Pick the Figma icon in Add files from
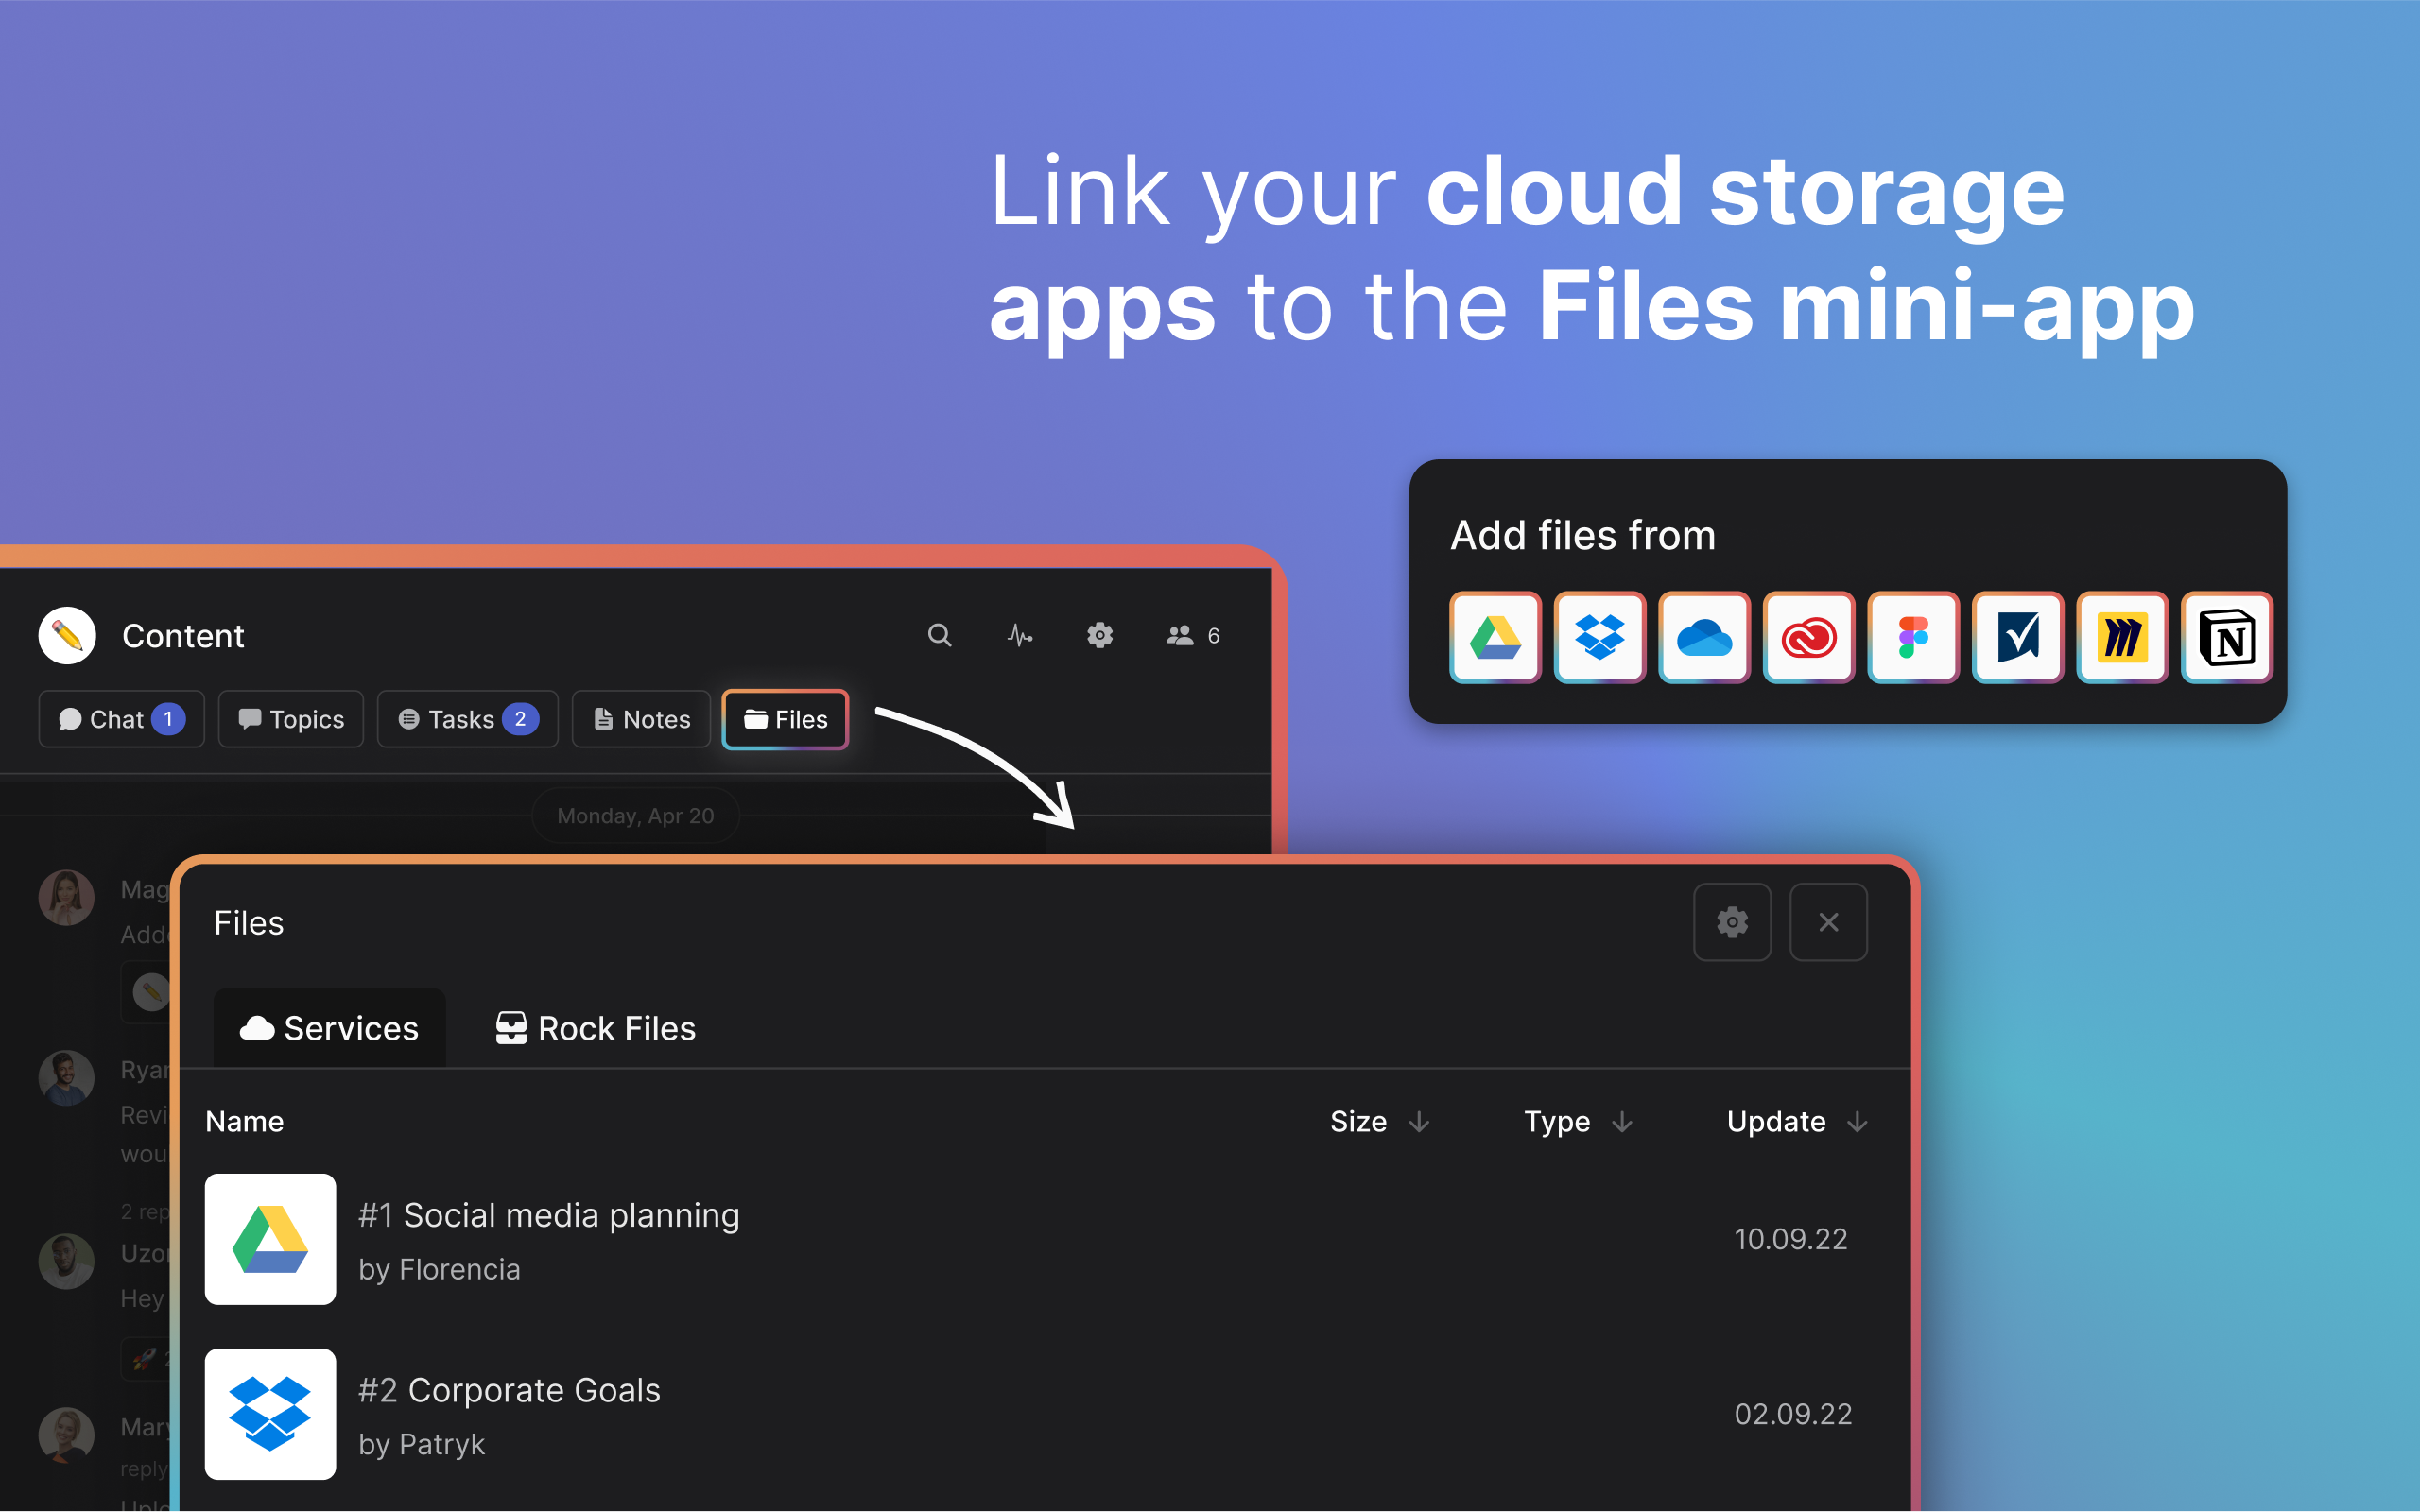Viewport: 2420px width, 1512px height. 1912,637
